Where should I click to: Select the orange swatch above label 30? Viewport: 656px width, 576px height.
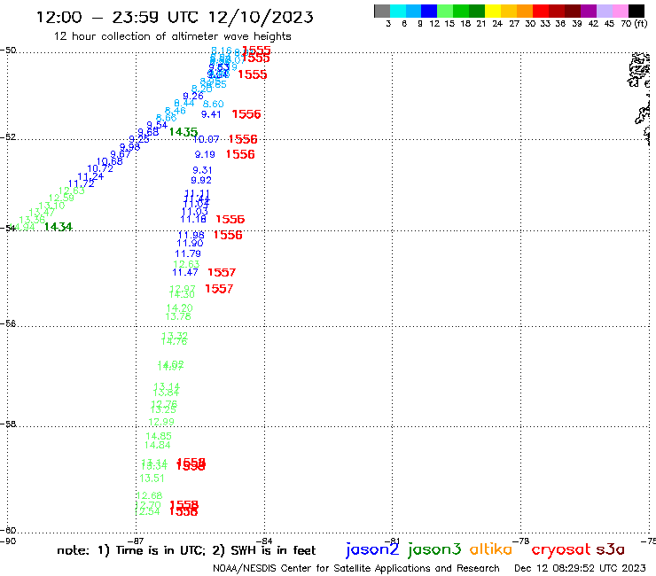coord(525,11)
